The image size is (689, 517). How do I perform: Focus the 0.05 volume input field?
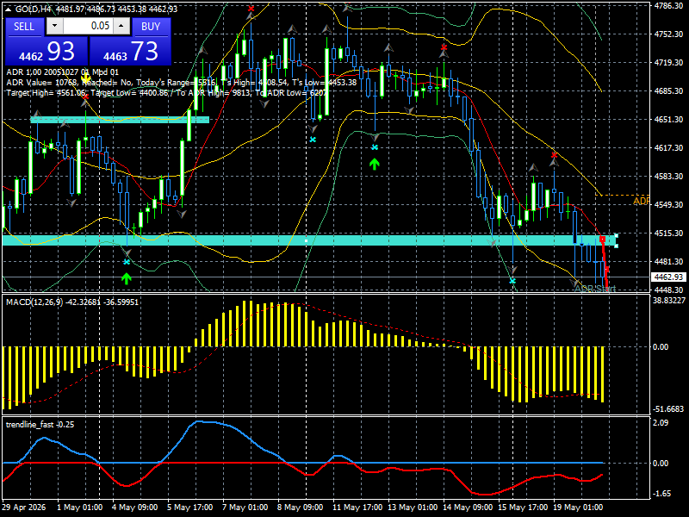click(88, 27)
